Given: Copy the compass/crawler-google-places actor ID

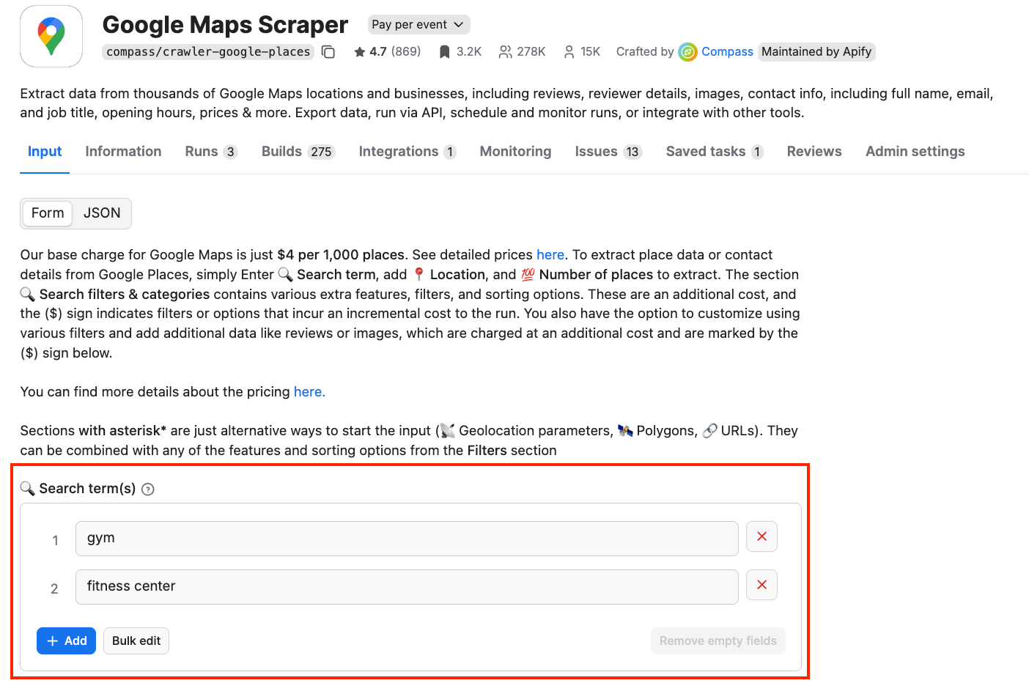Looking at the screenshot, I should [328, 52].
